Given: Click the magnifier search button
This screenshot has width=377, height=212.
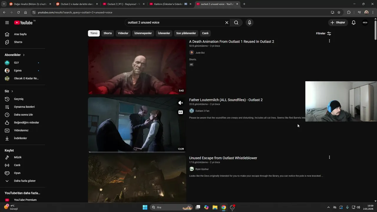Looking at the screenshot, I should tap(236, 23).
